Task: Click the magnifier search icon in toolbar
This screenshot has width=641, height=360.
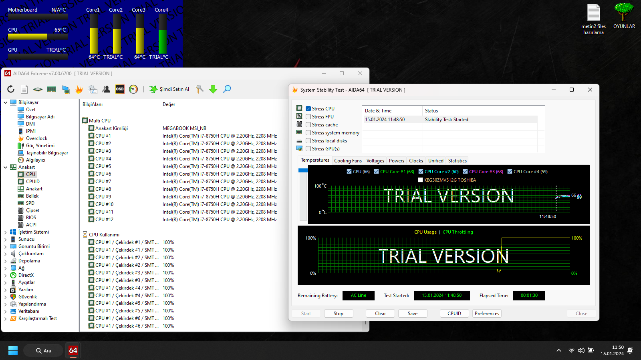Action: coord(227,89)
